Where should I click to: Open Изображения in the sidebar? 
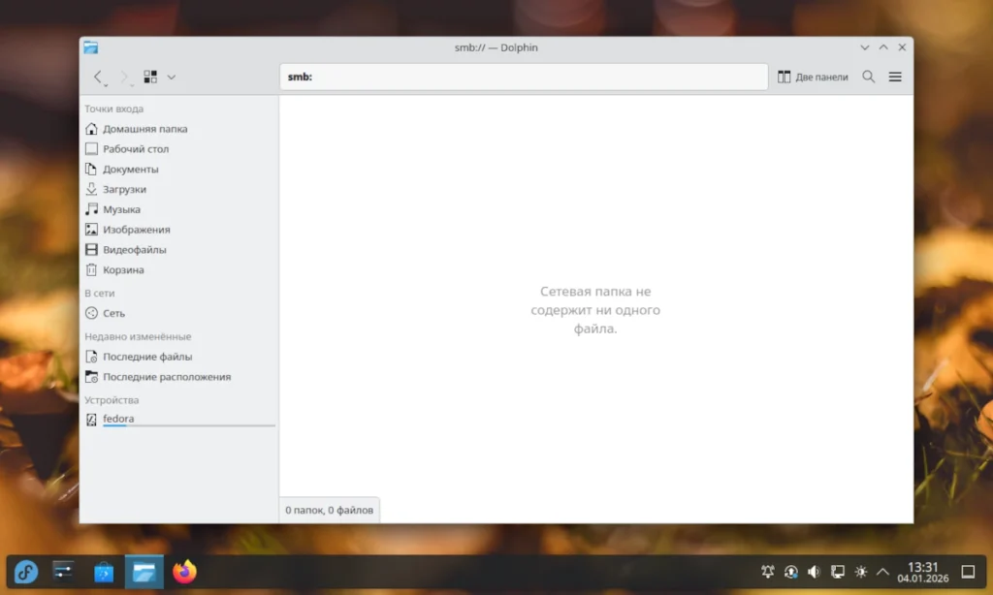click(x=179, y=230)
